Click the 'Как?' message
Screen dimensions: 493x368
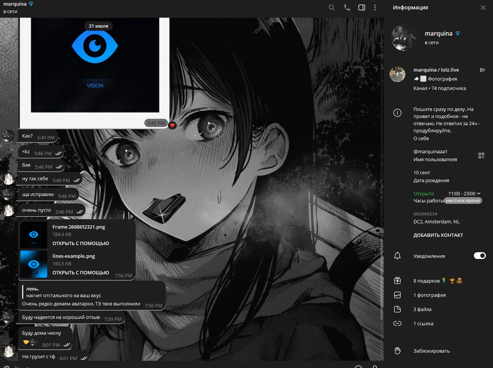38,136
